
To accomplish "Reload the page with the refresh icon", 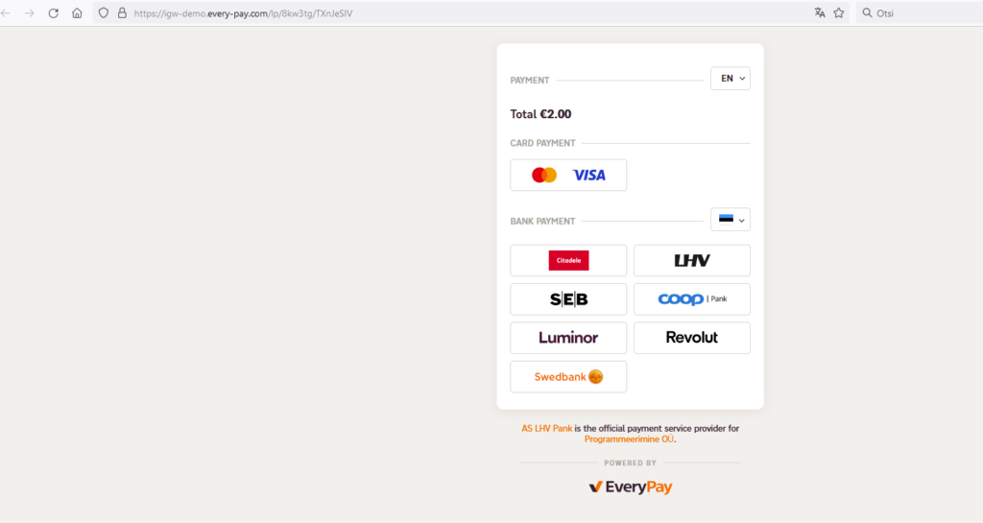I will click(x=54, y=13).
